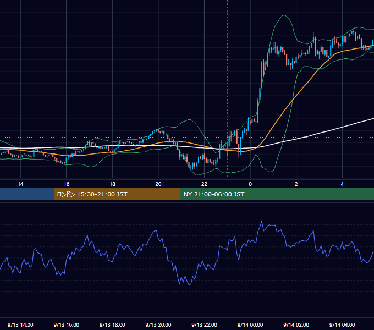Select the NY 21:00-06:00 JST session bar

pos(277,194)
